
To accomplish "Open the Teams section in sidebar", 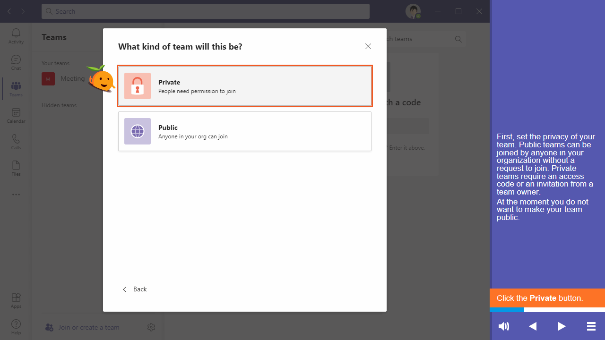I will click(x=16, y=89).
